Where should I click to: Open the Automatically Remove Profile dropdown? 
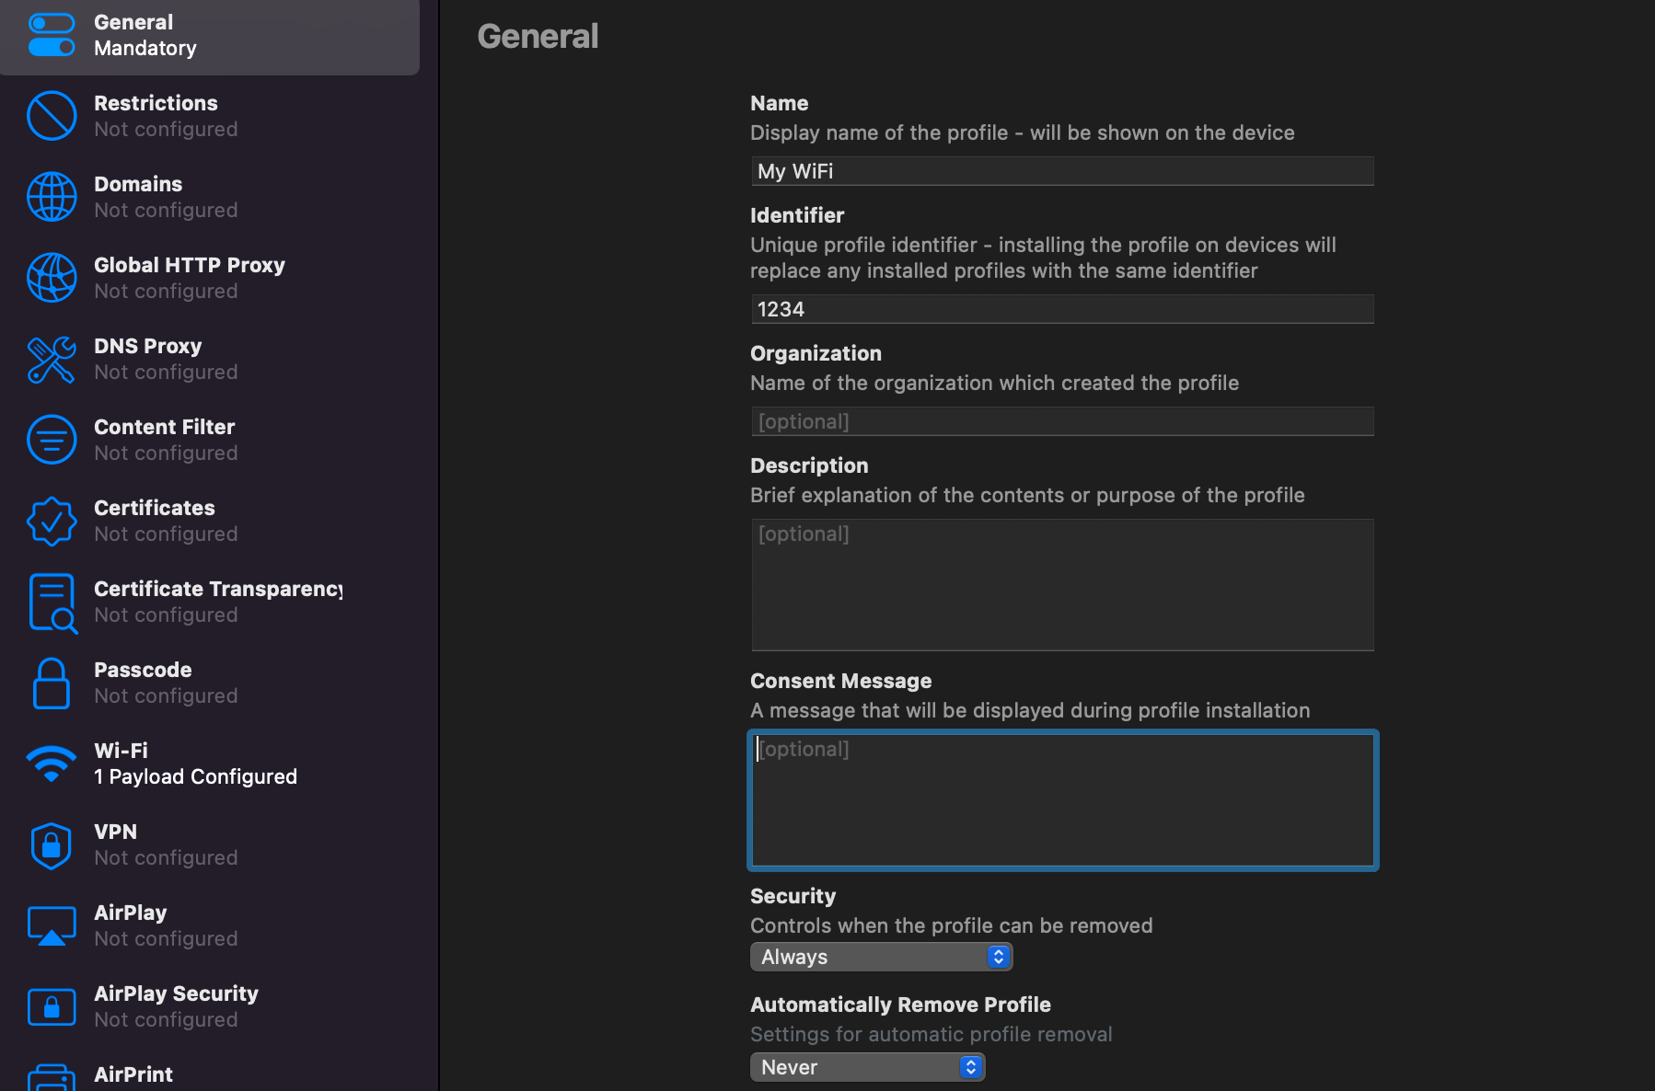coord(866,1067)
